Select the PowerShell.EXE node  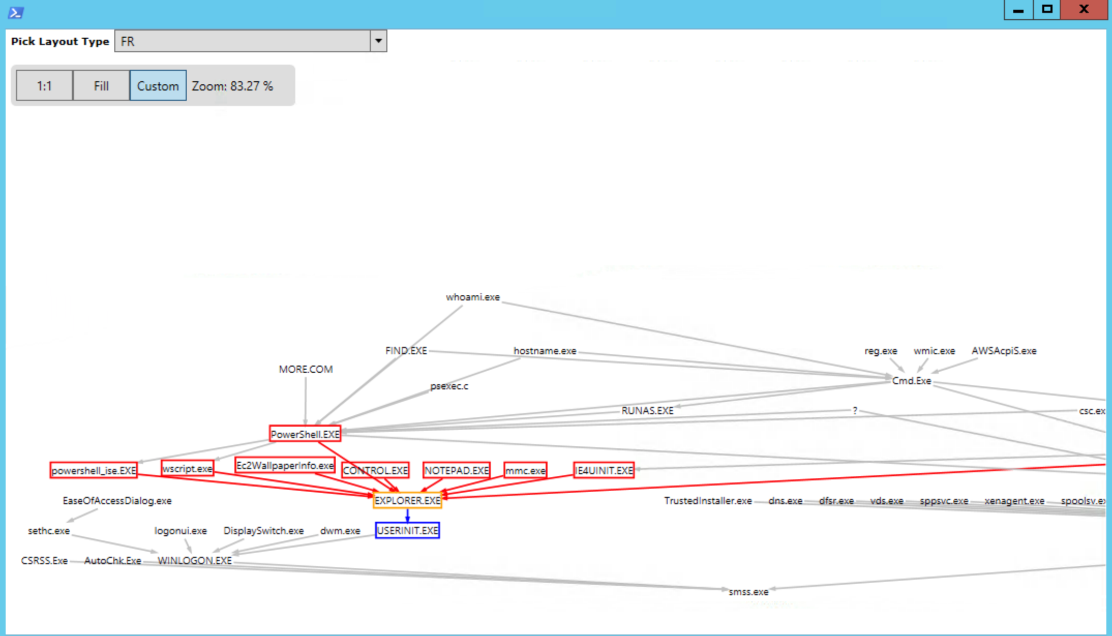click(305, 433)
